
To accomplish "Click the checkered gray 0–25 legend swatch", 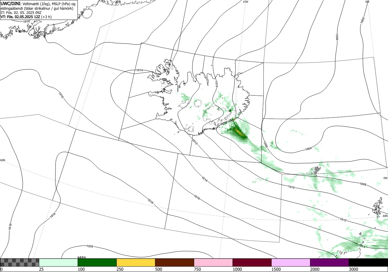I will pos(20,262).
